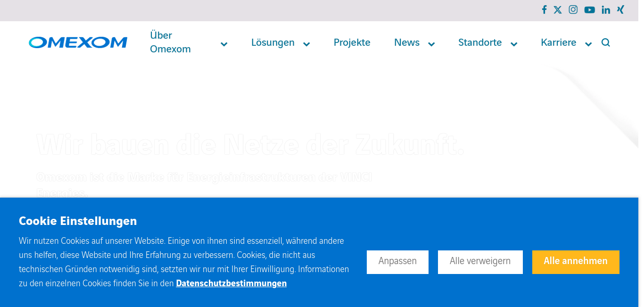
Task: Click the Anpassen cookie button
Action: coord(397,262)
